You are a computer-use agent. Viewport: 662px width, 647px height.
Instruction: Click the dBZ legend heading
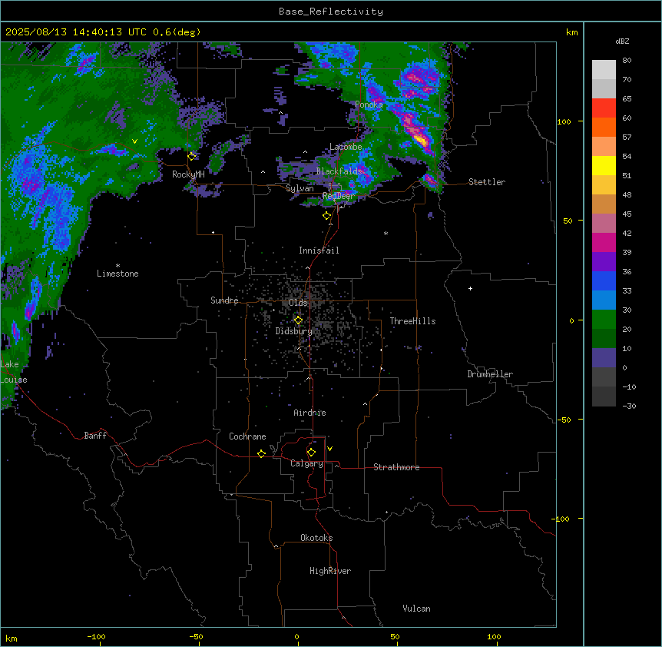[622, 41]
